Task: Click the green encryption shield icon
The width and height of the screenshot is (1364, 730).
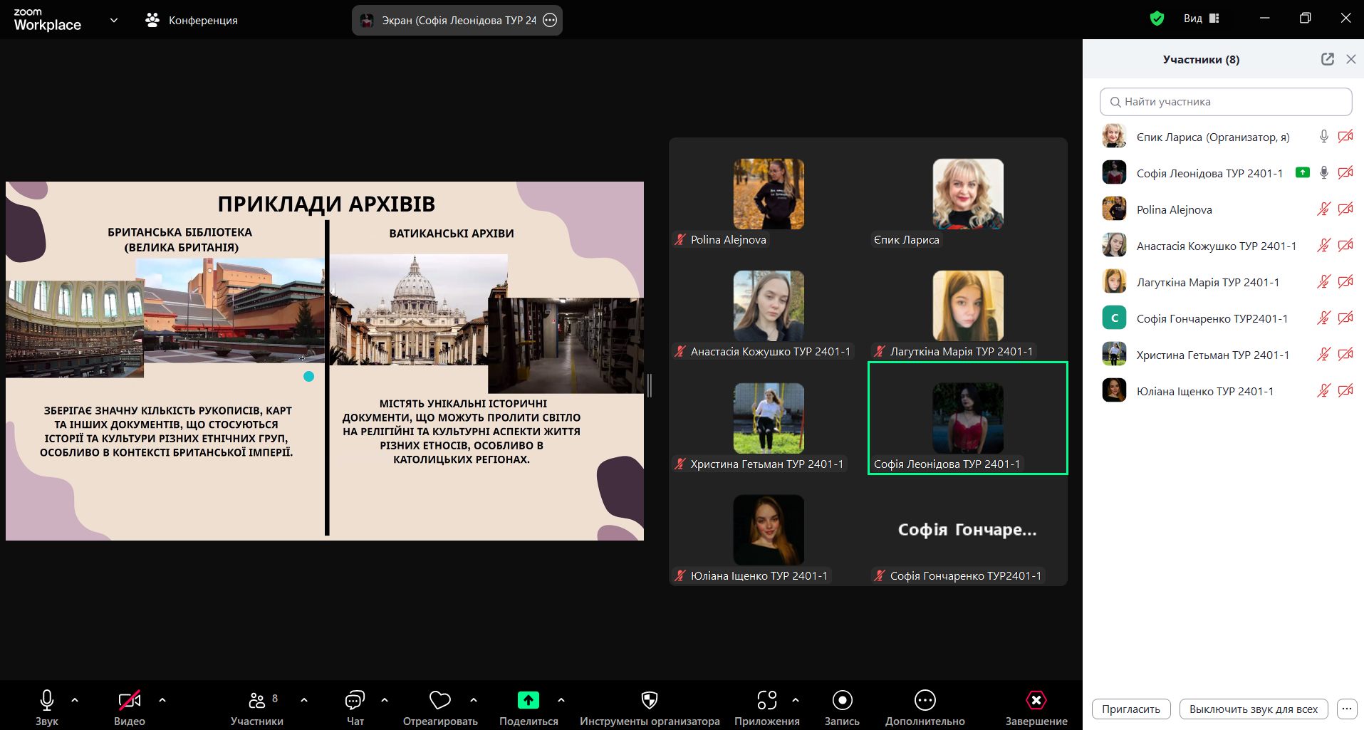Action: (1157, 19)
